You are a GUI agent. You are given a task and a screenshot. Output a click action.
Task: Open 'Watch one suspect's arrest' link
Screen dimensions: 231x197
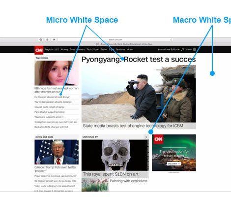(x=48, y=117)
